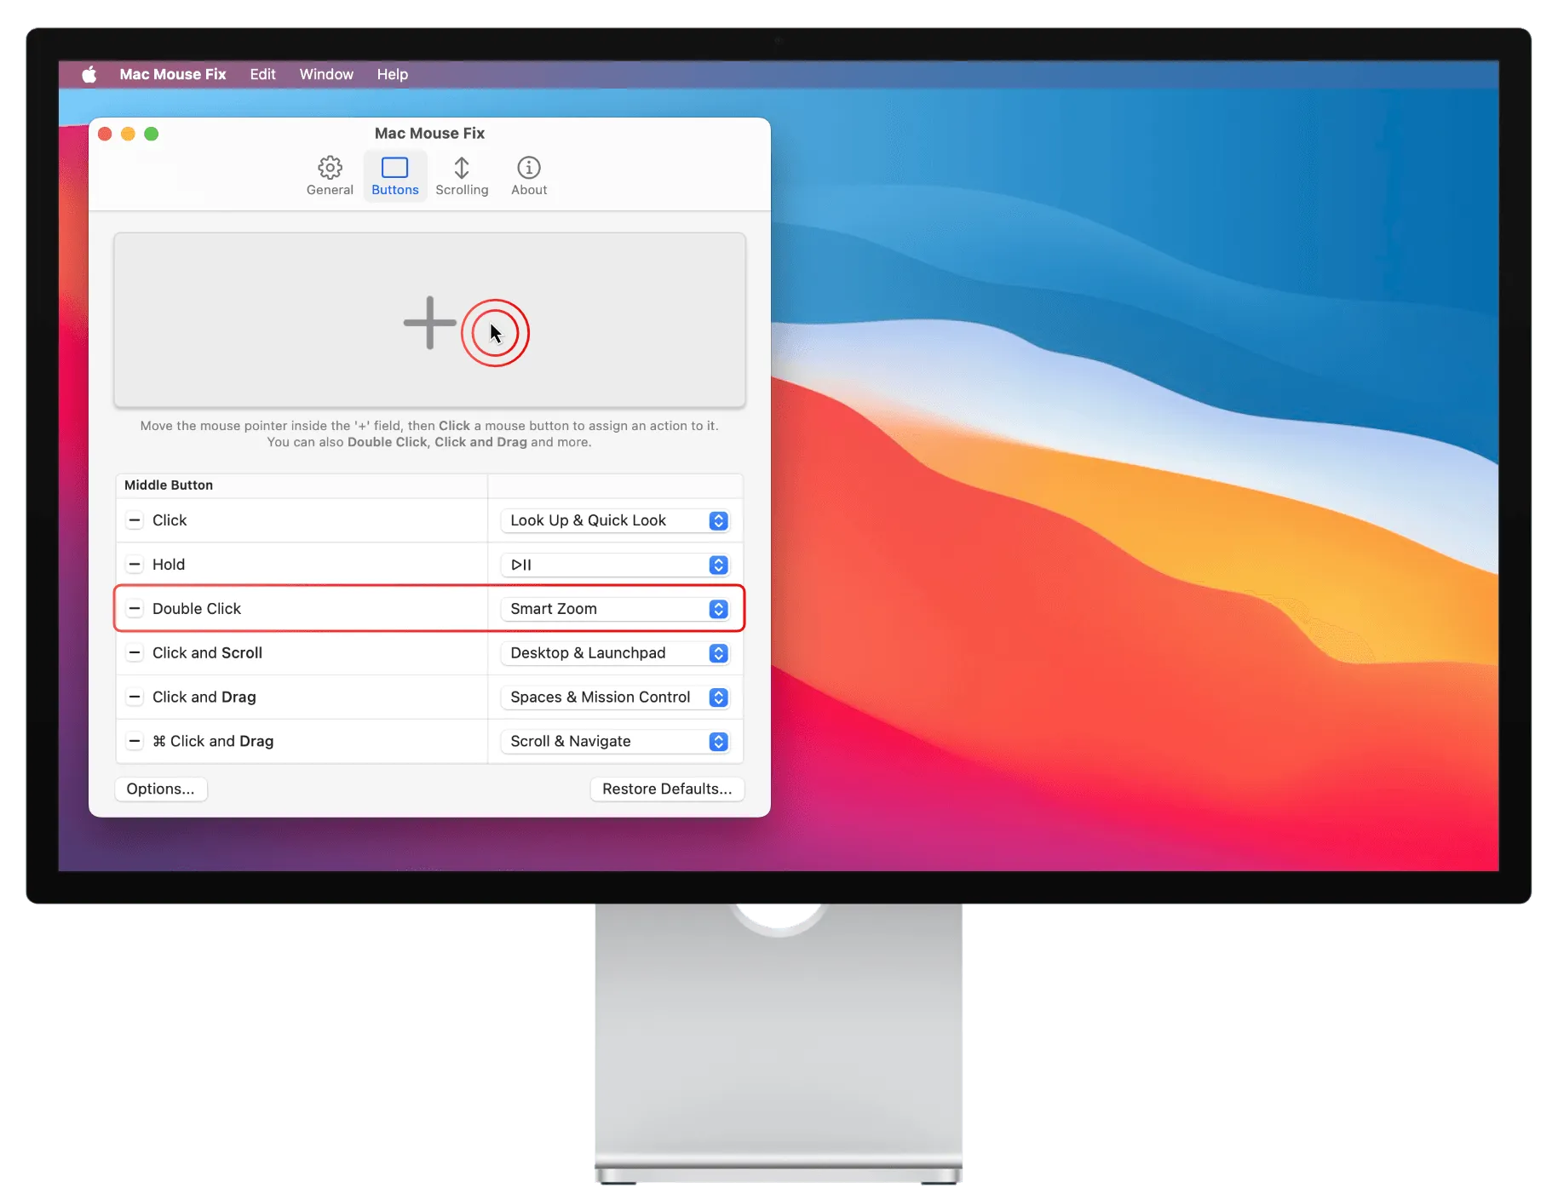Go to the Scrolling tab
The height and width of the screenshot is (1194, 1558).
tap(462, 176)
